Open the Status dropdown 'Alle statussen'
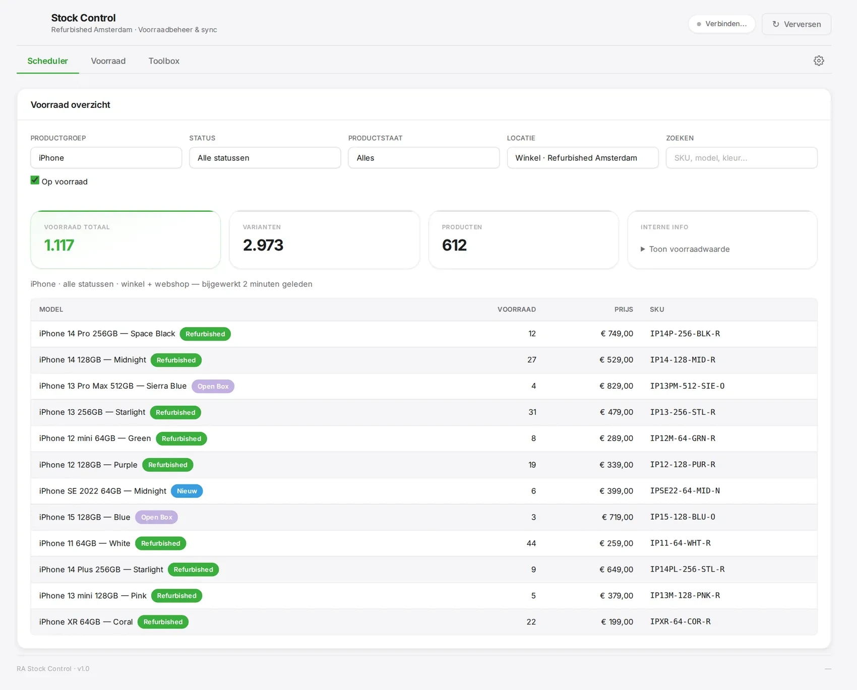 pos(265,158)
